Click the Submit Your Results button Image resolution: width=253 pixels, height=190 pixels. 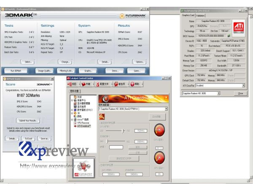[x=28, y=120]
